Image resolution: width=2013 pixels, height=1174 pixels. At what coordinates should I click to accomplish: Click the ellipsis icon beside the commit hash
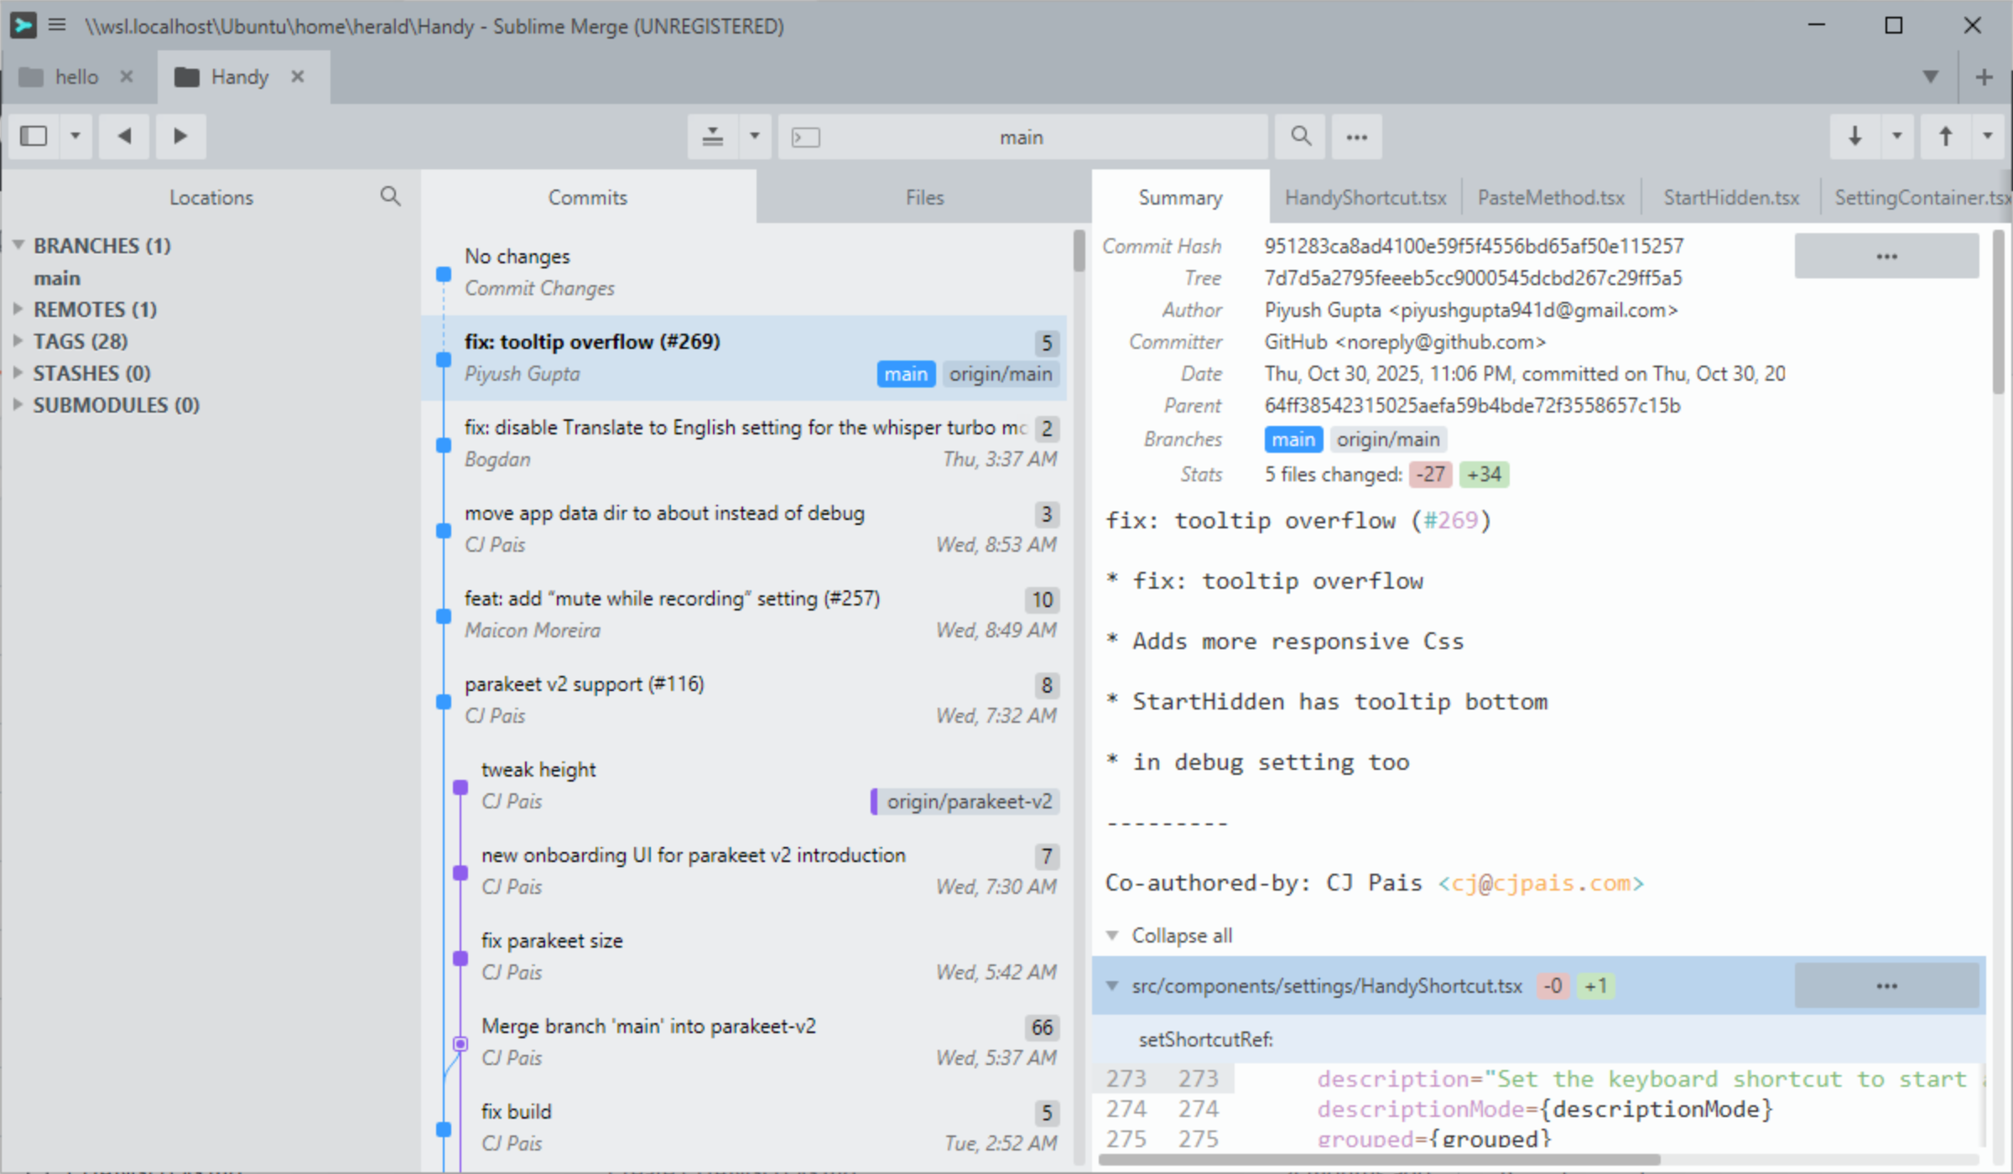1886,255
